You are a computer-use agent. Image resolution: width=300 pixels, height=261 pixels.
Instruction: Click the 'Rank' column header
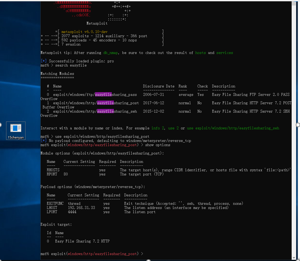183,86
